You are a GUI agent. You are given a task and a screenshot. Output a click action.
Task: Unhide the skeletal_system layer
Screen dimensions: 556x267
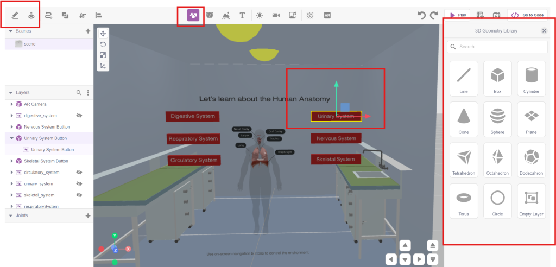(79, 195)
